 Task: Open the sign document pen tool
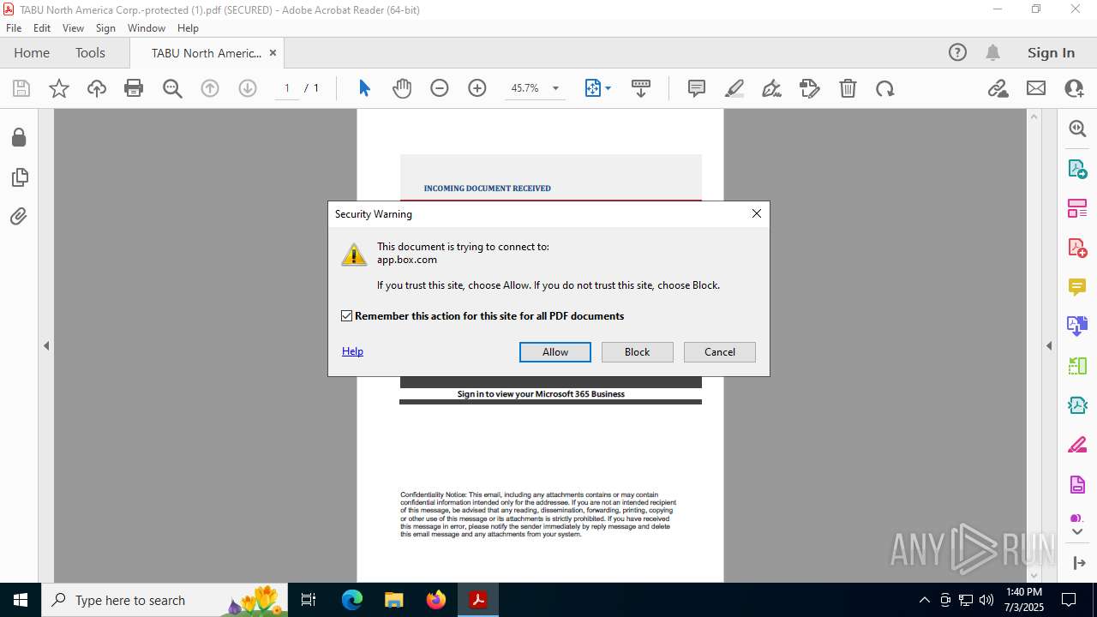(x=771, y=88)
